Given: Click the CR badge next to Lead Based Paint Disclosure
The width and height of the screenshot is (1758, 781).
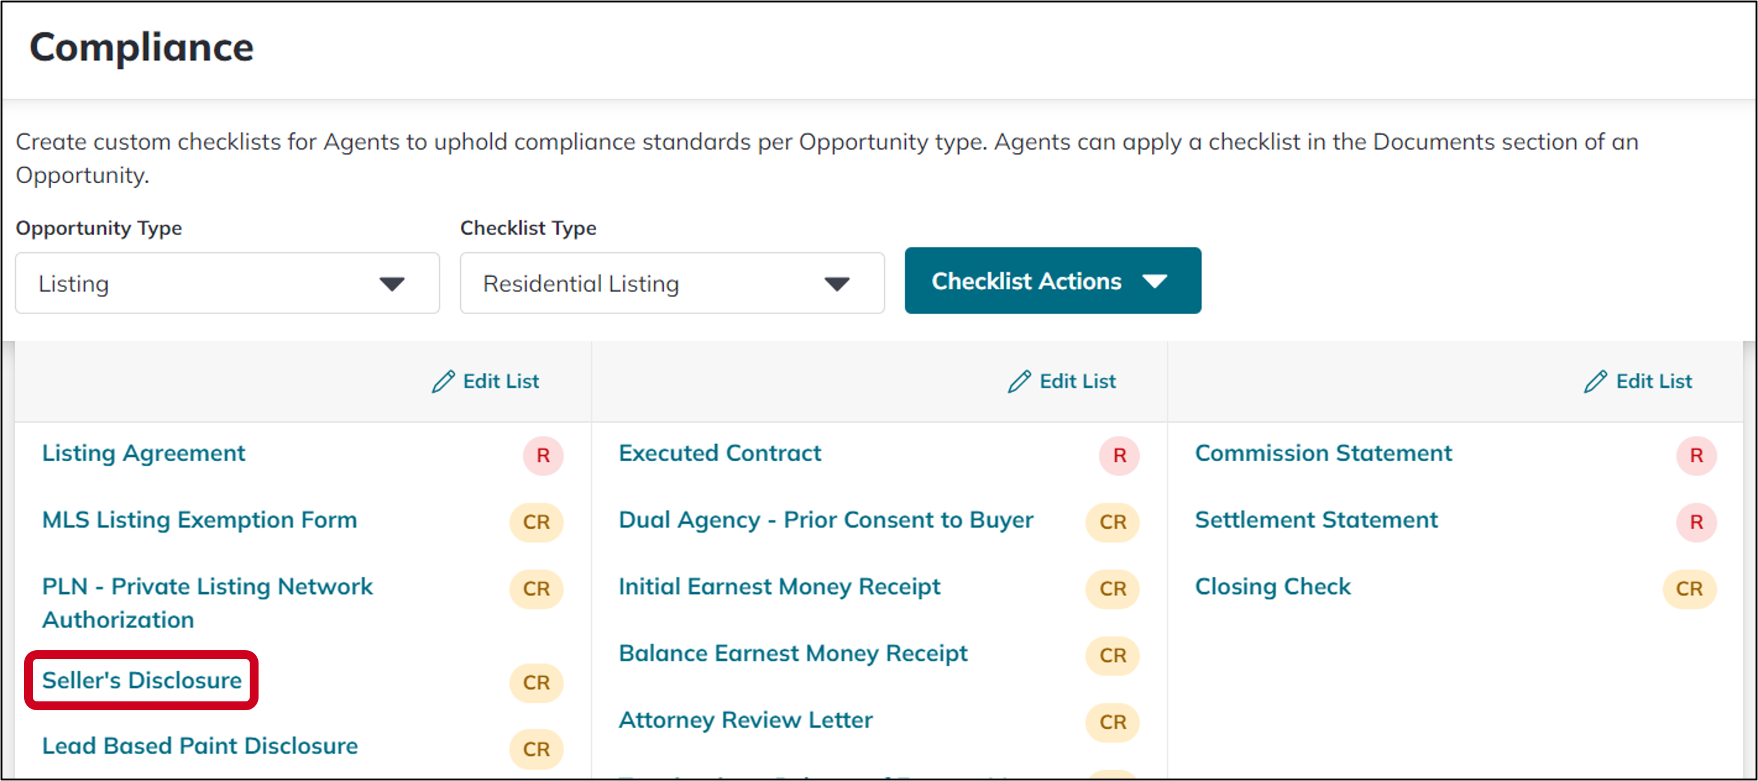Looking at the screenshot, I should pos(537,749).
